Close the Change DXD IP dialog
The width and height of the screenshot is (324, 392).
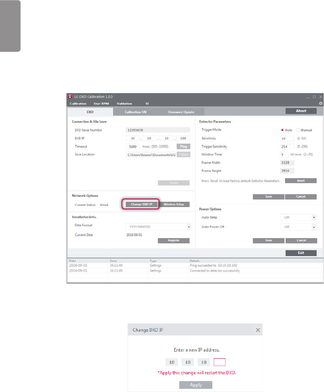click(x=258, y=330)
